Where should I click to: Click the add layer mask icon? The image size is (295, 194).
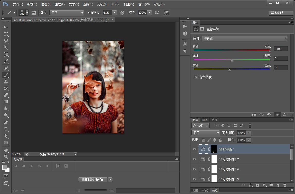[x=257, y=185]
